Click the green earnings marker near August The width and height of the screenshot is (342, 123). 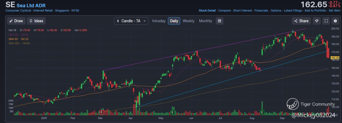[x=262, y=112]
